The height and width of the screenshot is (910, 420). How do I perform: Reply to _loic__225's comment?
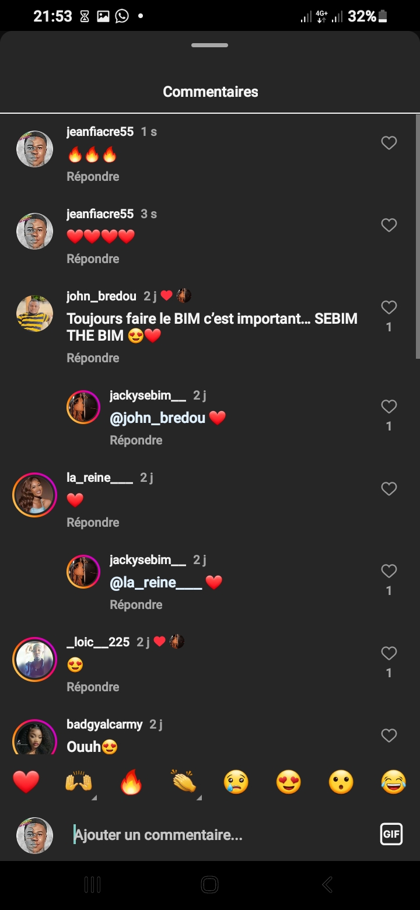click(93, 687)
